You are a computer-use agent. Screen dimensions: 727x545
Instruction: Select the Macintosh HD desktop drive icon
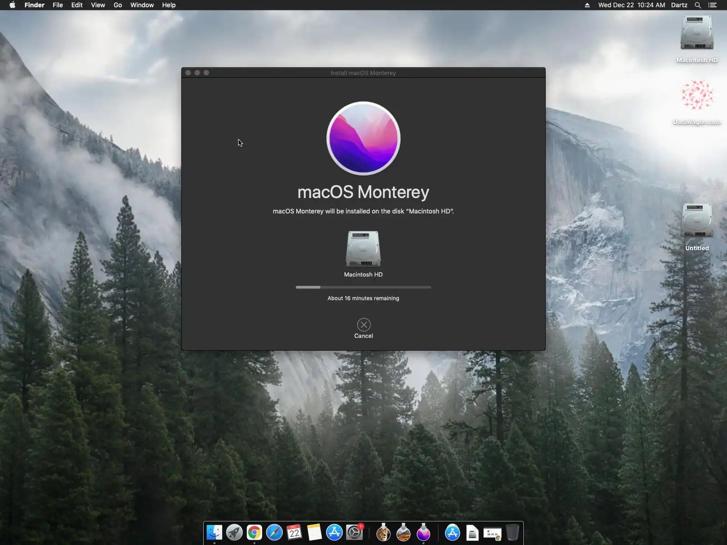(x=697, y=33)
